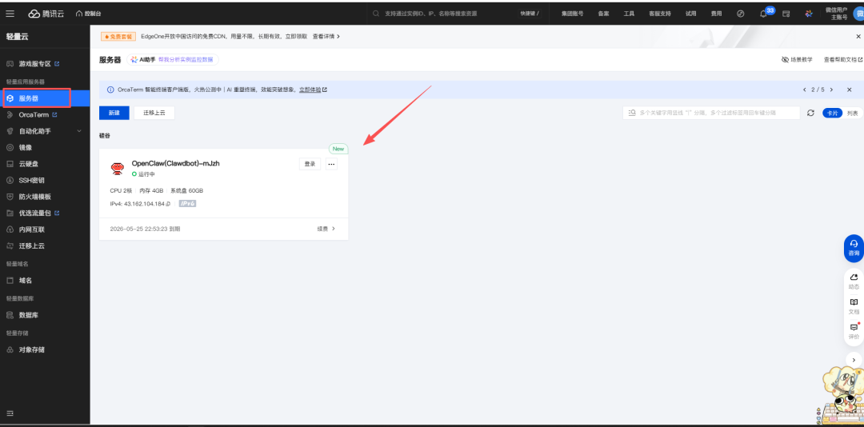Open the 查看帮助文档 external link
The width and height of the screenshot is (864, 427).
(x=843, y=59)
